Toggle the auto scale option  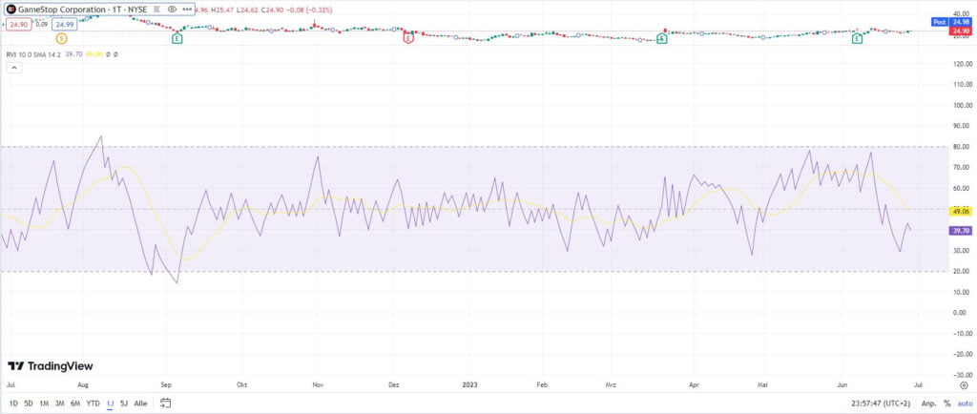[964, 404]
